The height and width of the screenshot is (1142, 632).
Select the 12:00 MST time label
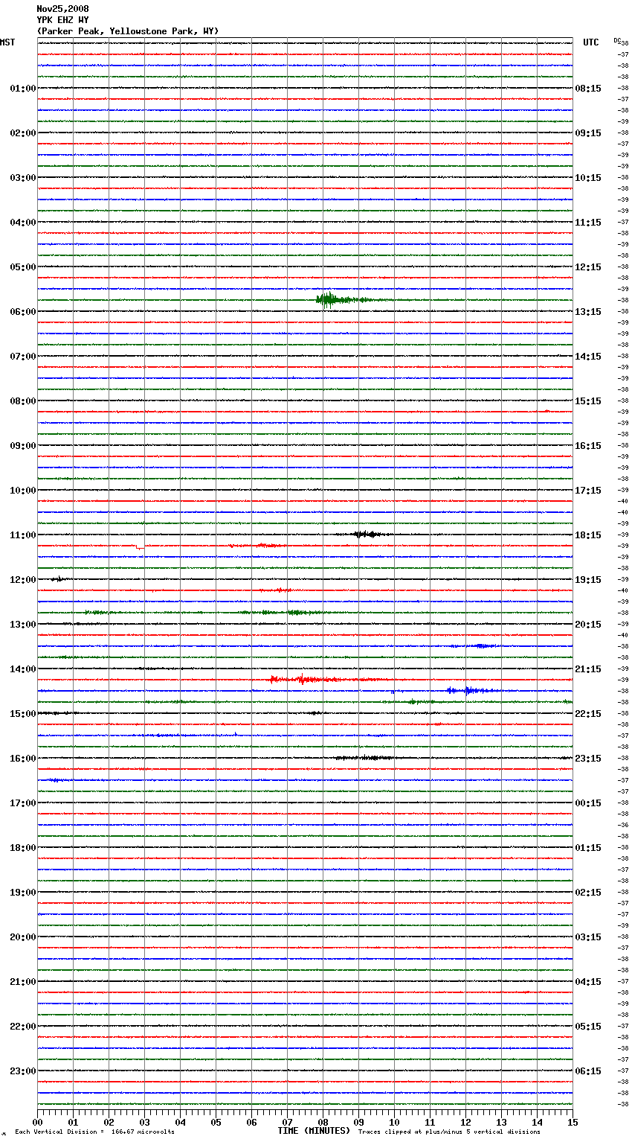pos(23,580)
